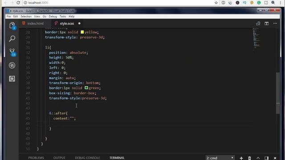Open the Go menu
285x160 pixels.
tap(45, 16)
